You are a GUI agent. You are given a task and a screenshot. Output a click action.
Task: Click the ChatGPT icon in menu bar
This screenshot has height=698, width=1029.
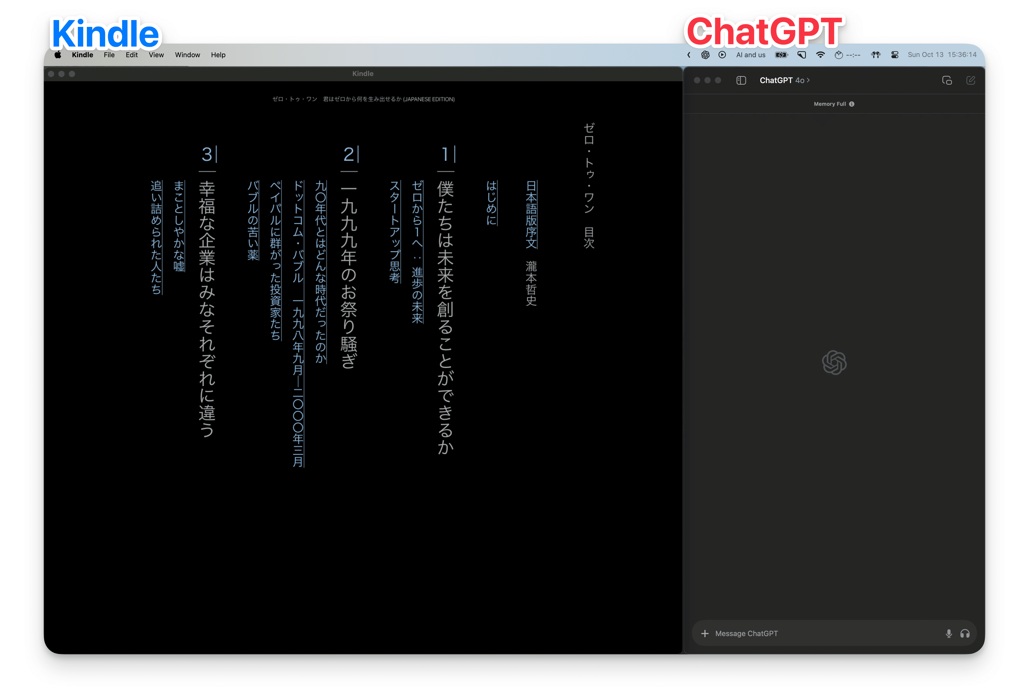tap(705, 55)
